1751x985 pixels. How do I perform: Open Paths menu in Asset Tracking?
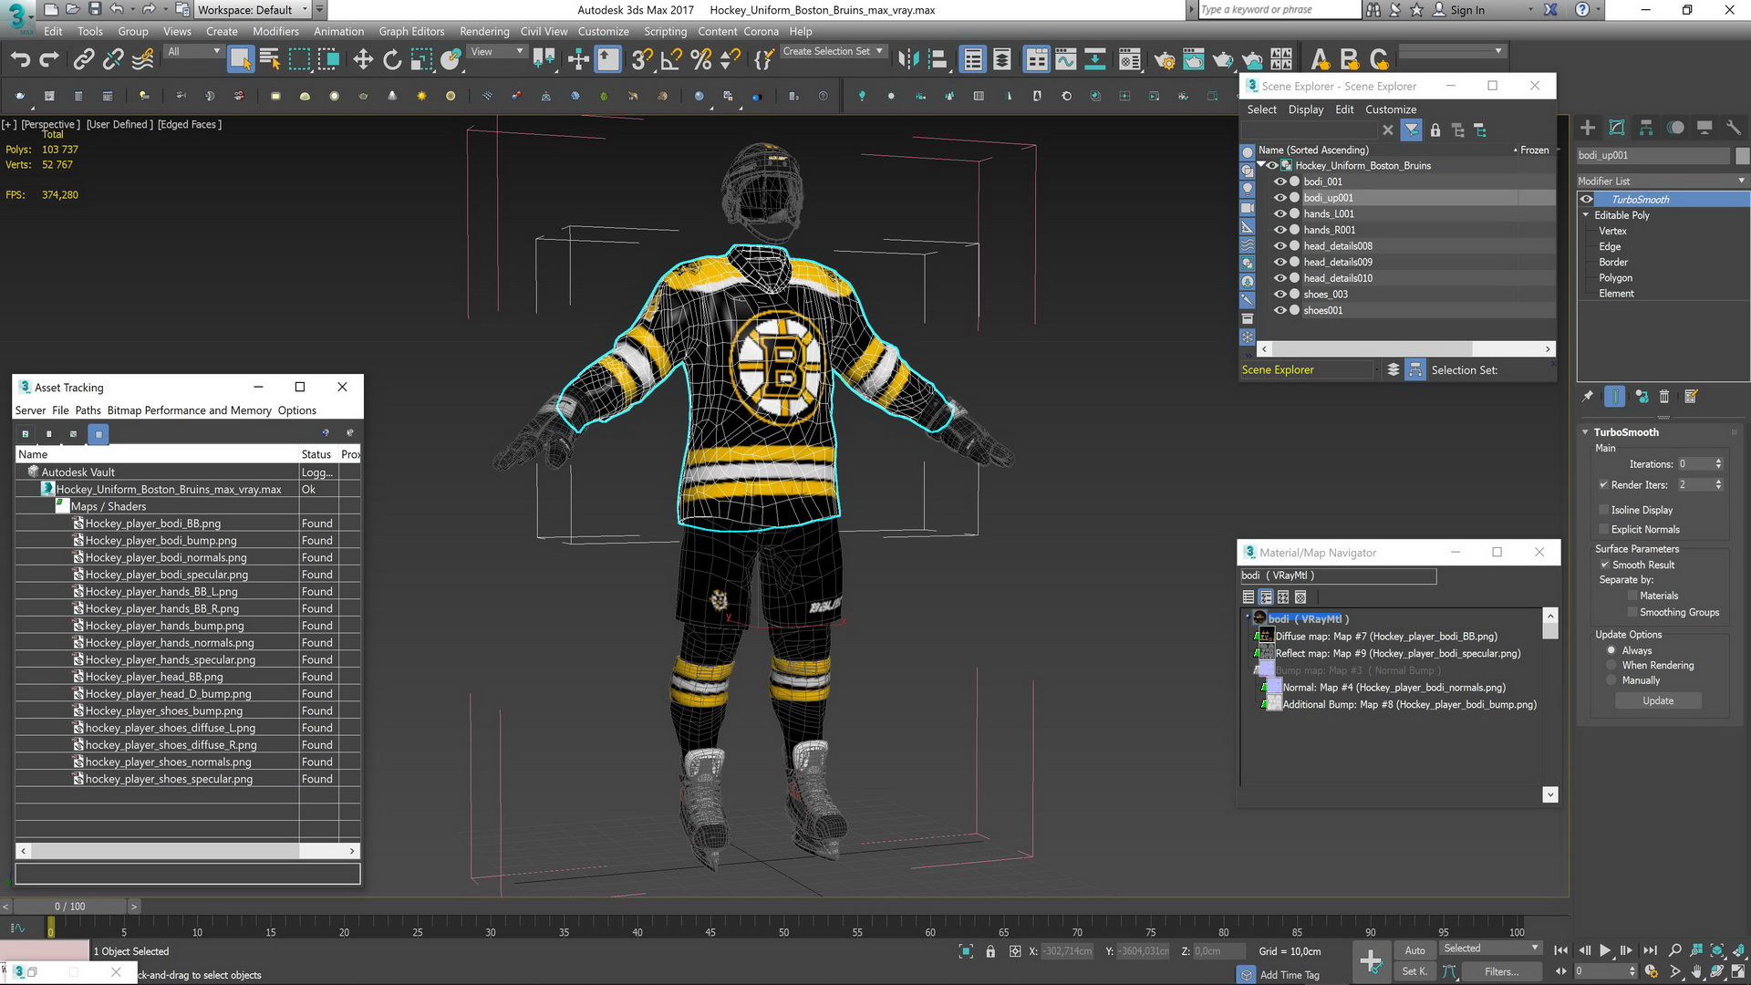[x=88, y=410]
